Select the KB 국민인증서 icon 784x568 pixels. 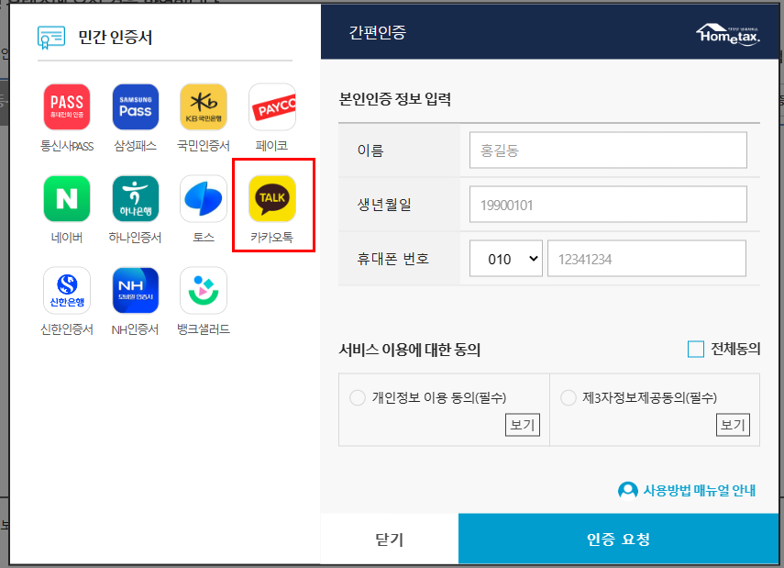point(204,107)
